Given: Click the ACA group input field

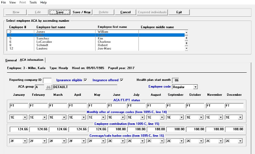Looking at the screenshot, I should click(x=39, y=87).
